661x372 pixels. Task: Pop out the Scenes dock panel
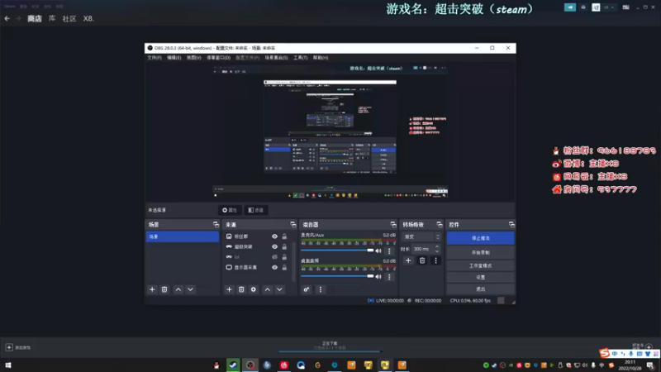pos(216,225)
